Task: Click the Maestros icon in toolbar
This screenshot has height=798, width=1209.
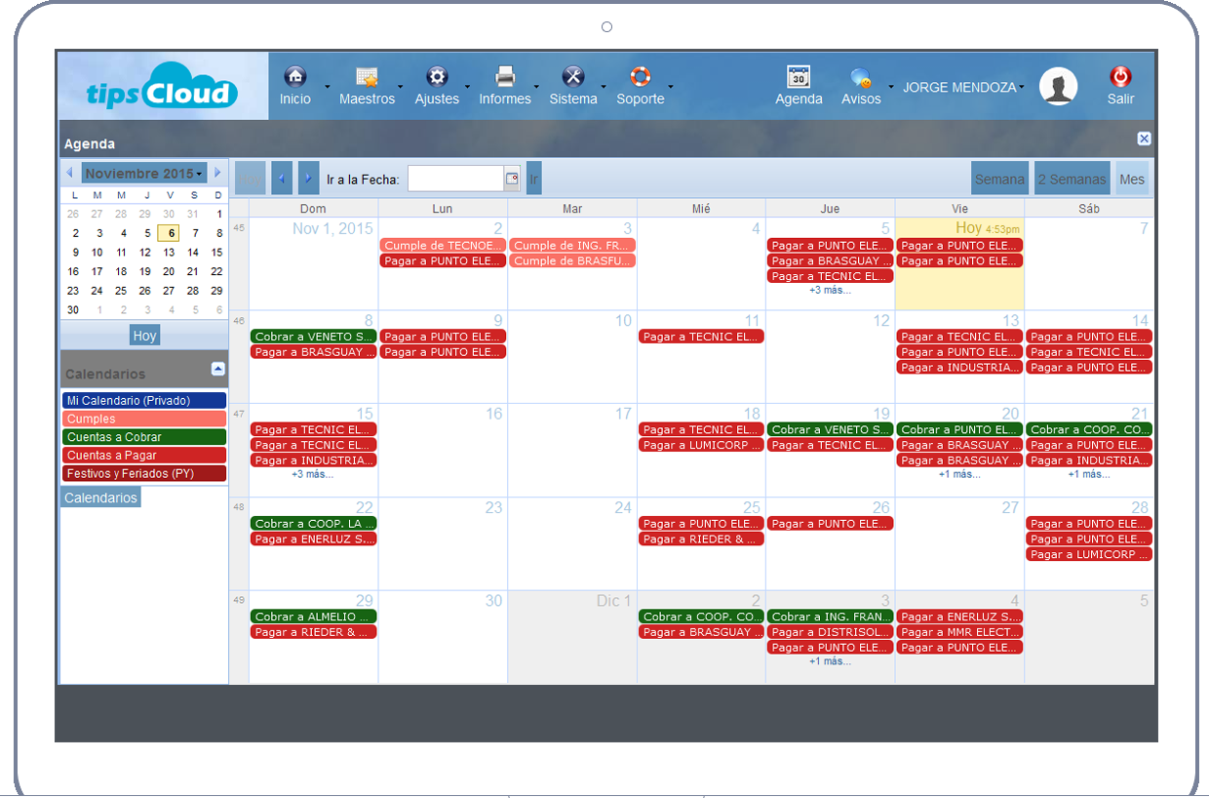Action: tap(367, 77)
